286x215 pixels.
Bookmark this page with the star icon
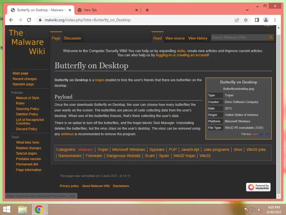click(246, 20)
